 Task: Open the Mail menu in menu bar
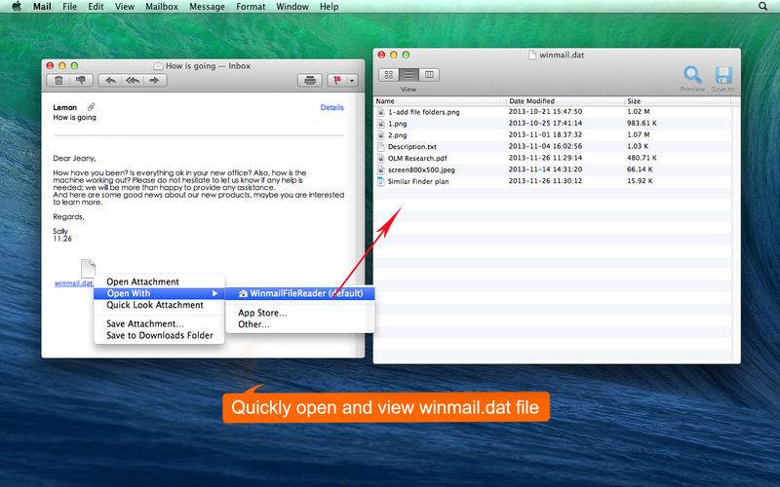tap(42, 7)
